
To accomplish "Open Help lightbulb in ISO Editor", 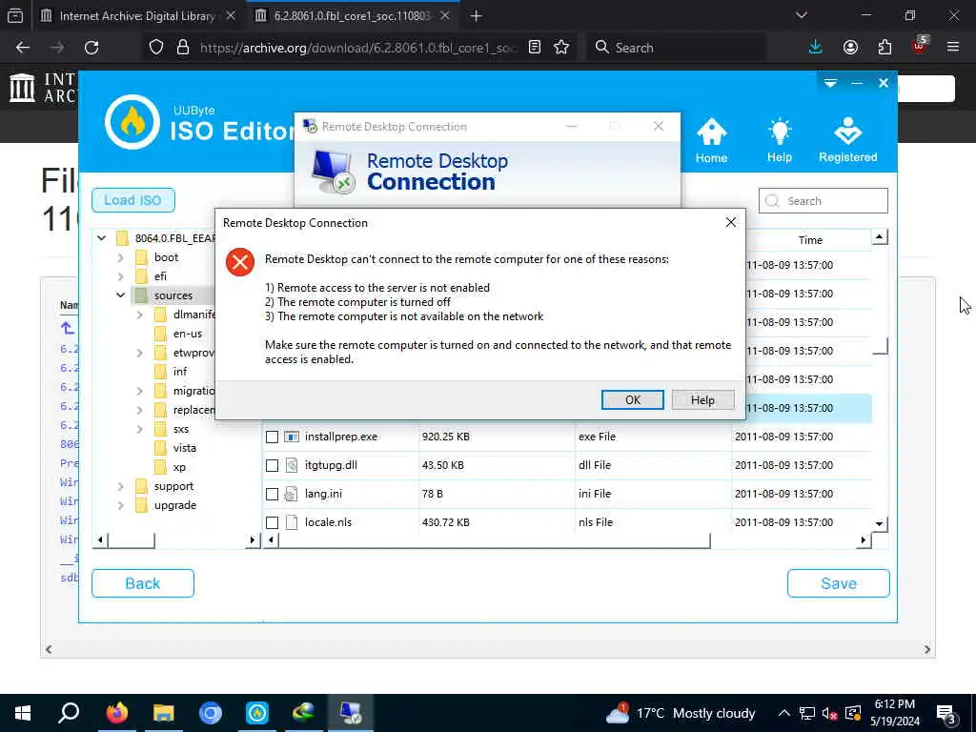I will pos(780,141).
